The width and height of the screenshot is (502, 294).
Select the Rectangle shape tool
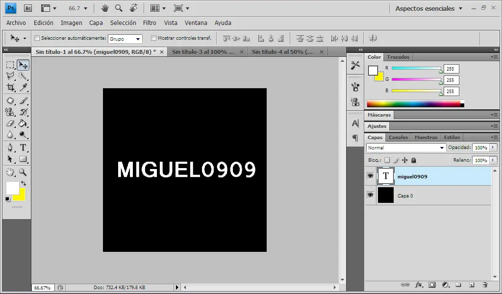(x=23, y=159)
